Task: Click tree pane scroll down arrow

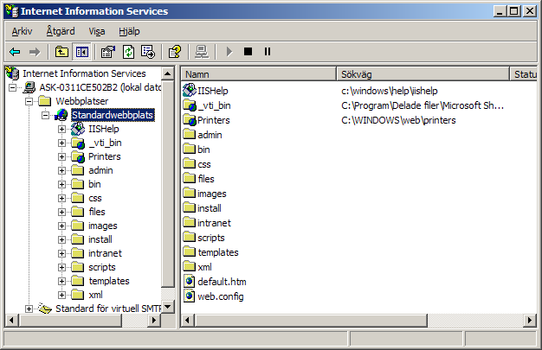Action: [x=168, y=306]
